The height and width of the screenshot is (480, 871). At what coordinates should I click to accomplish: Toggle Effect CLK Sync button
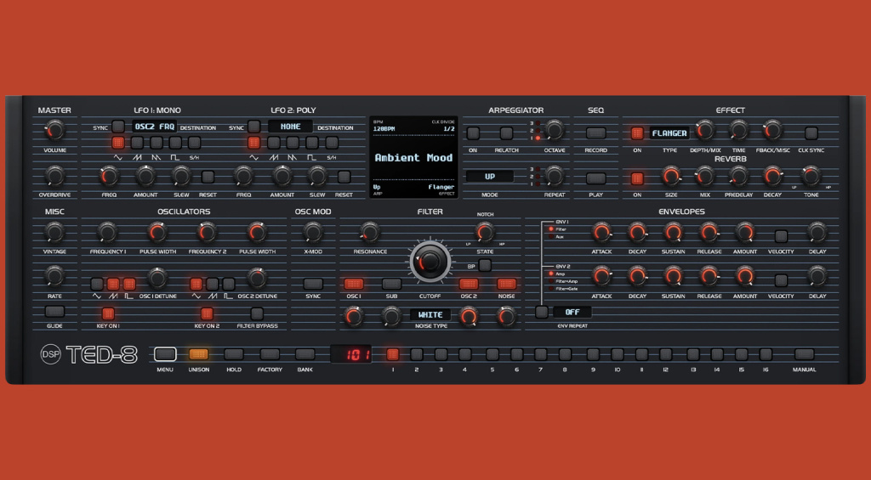tap(811, 133)
